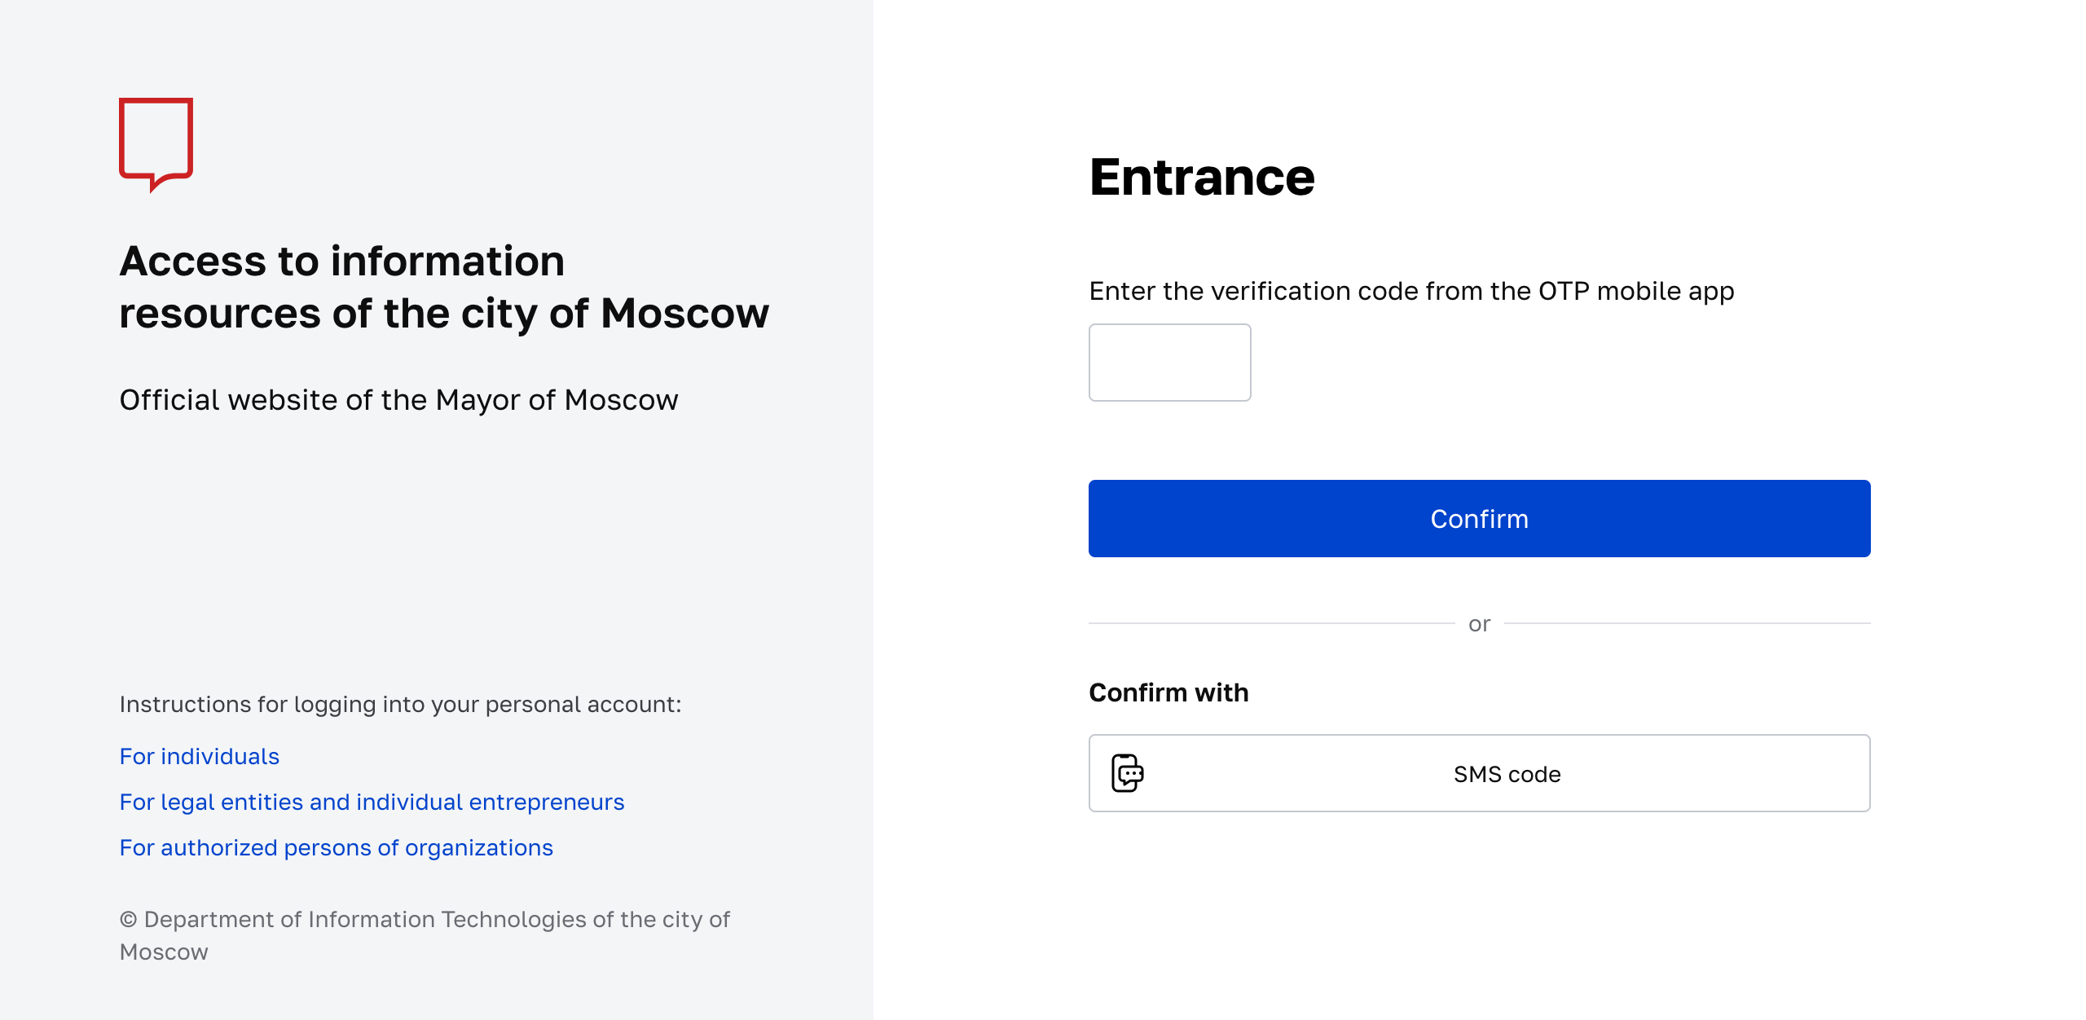Submit the code with Confirm
The image size is (2086, 1020).
click(1478, 518)
